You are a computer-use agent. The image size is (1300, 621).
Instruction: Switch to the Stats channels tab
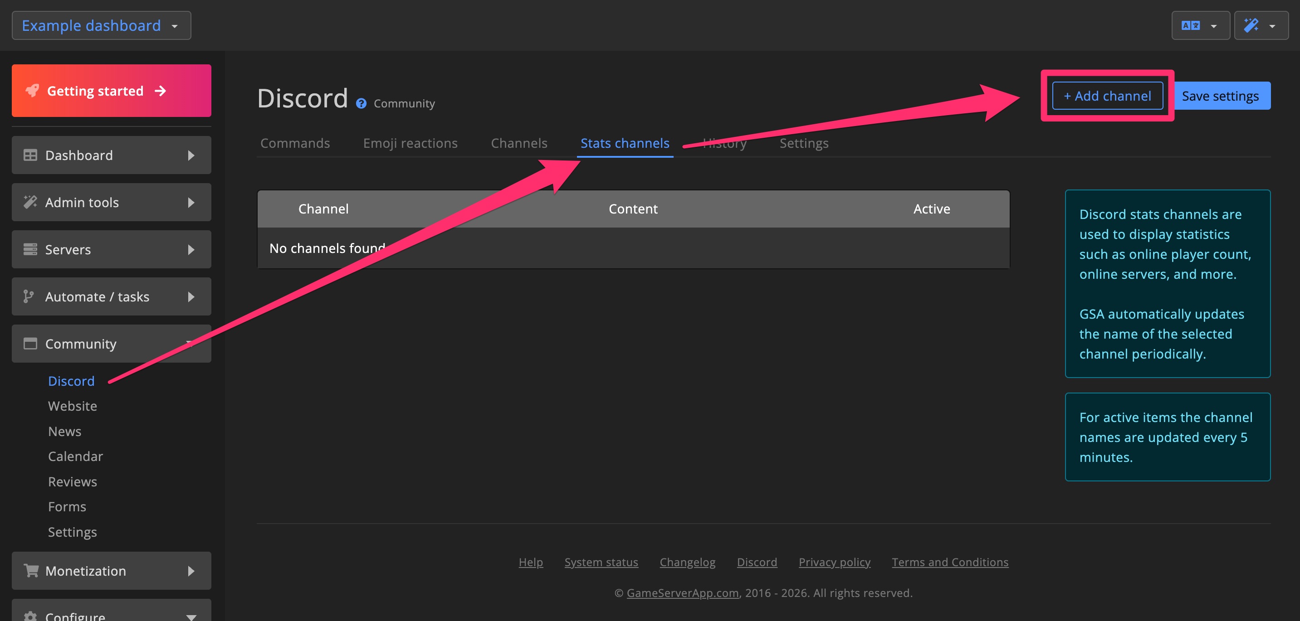point(625,143)
